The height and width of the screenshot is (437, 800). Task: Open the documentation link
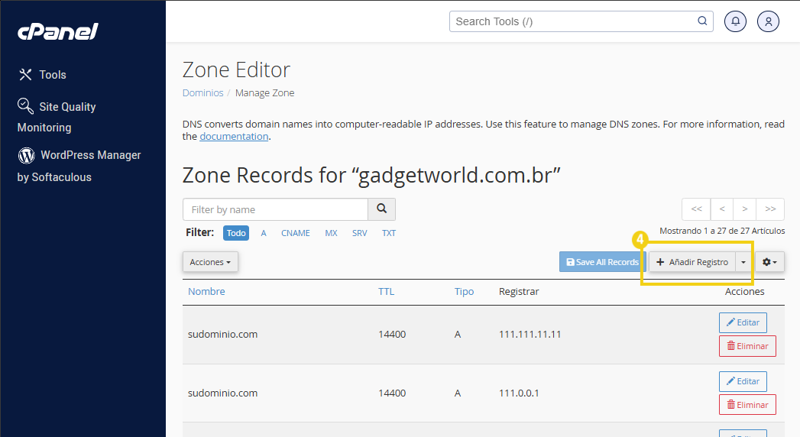[234, 136]
